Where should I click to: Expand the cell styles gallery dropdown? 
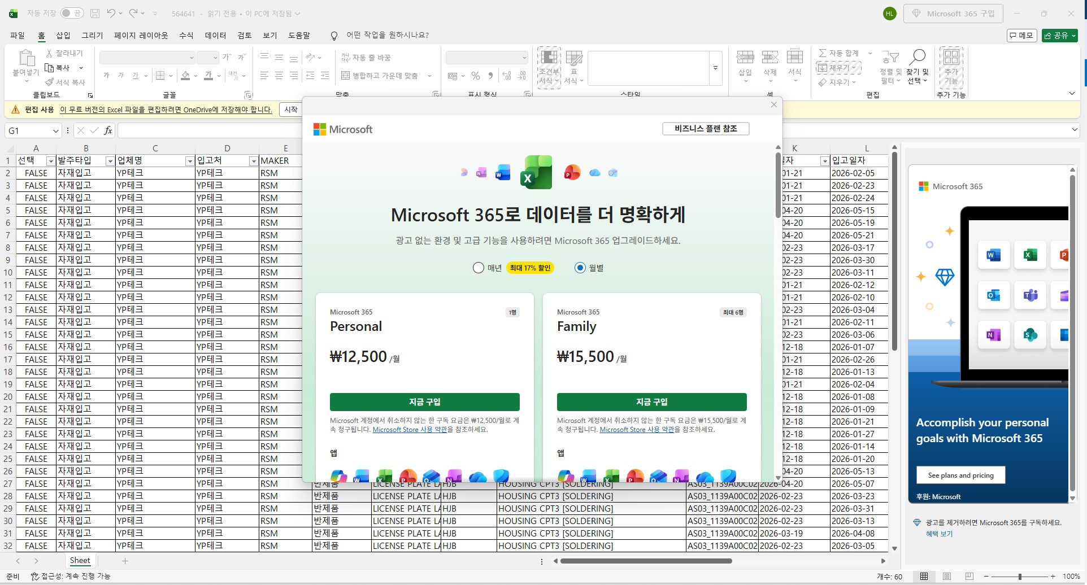coord(715,68)
